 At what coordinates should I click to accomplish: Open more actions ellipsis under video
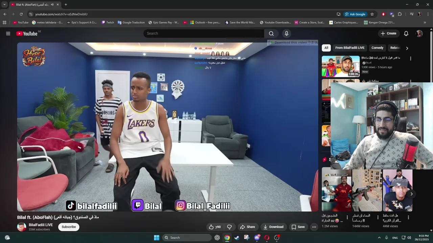[x=314, y=227]
